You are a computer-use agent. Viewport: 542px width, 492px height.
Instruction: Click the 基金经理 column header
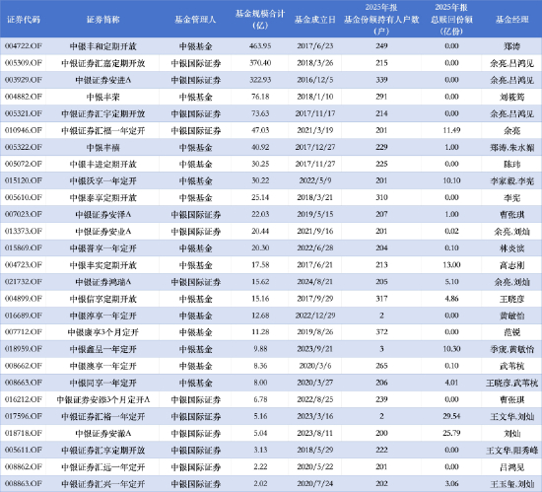[x=511, y=20]
